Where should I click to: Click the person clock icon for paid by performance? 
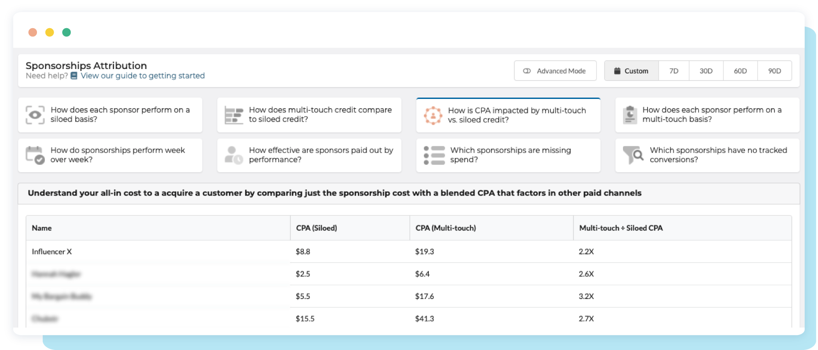point(234,155)
